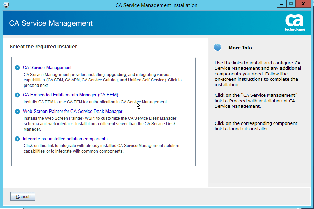Open the installer window system icon in title bar
The image size is (314, 209).
click(x=6, y=5)
